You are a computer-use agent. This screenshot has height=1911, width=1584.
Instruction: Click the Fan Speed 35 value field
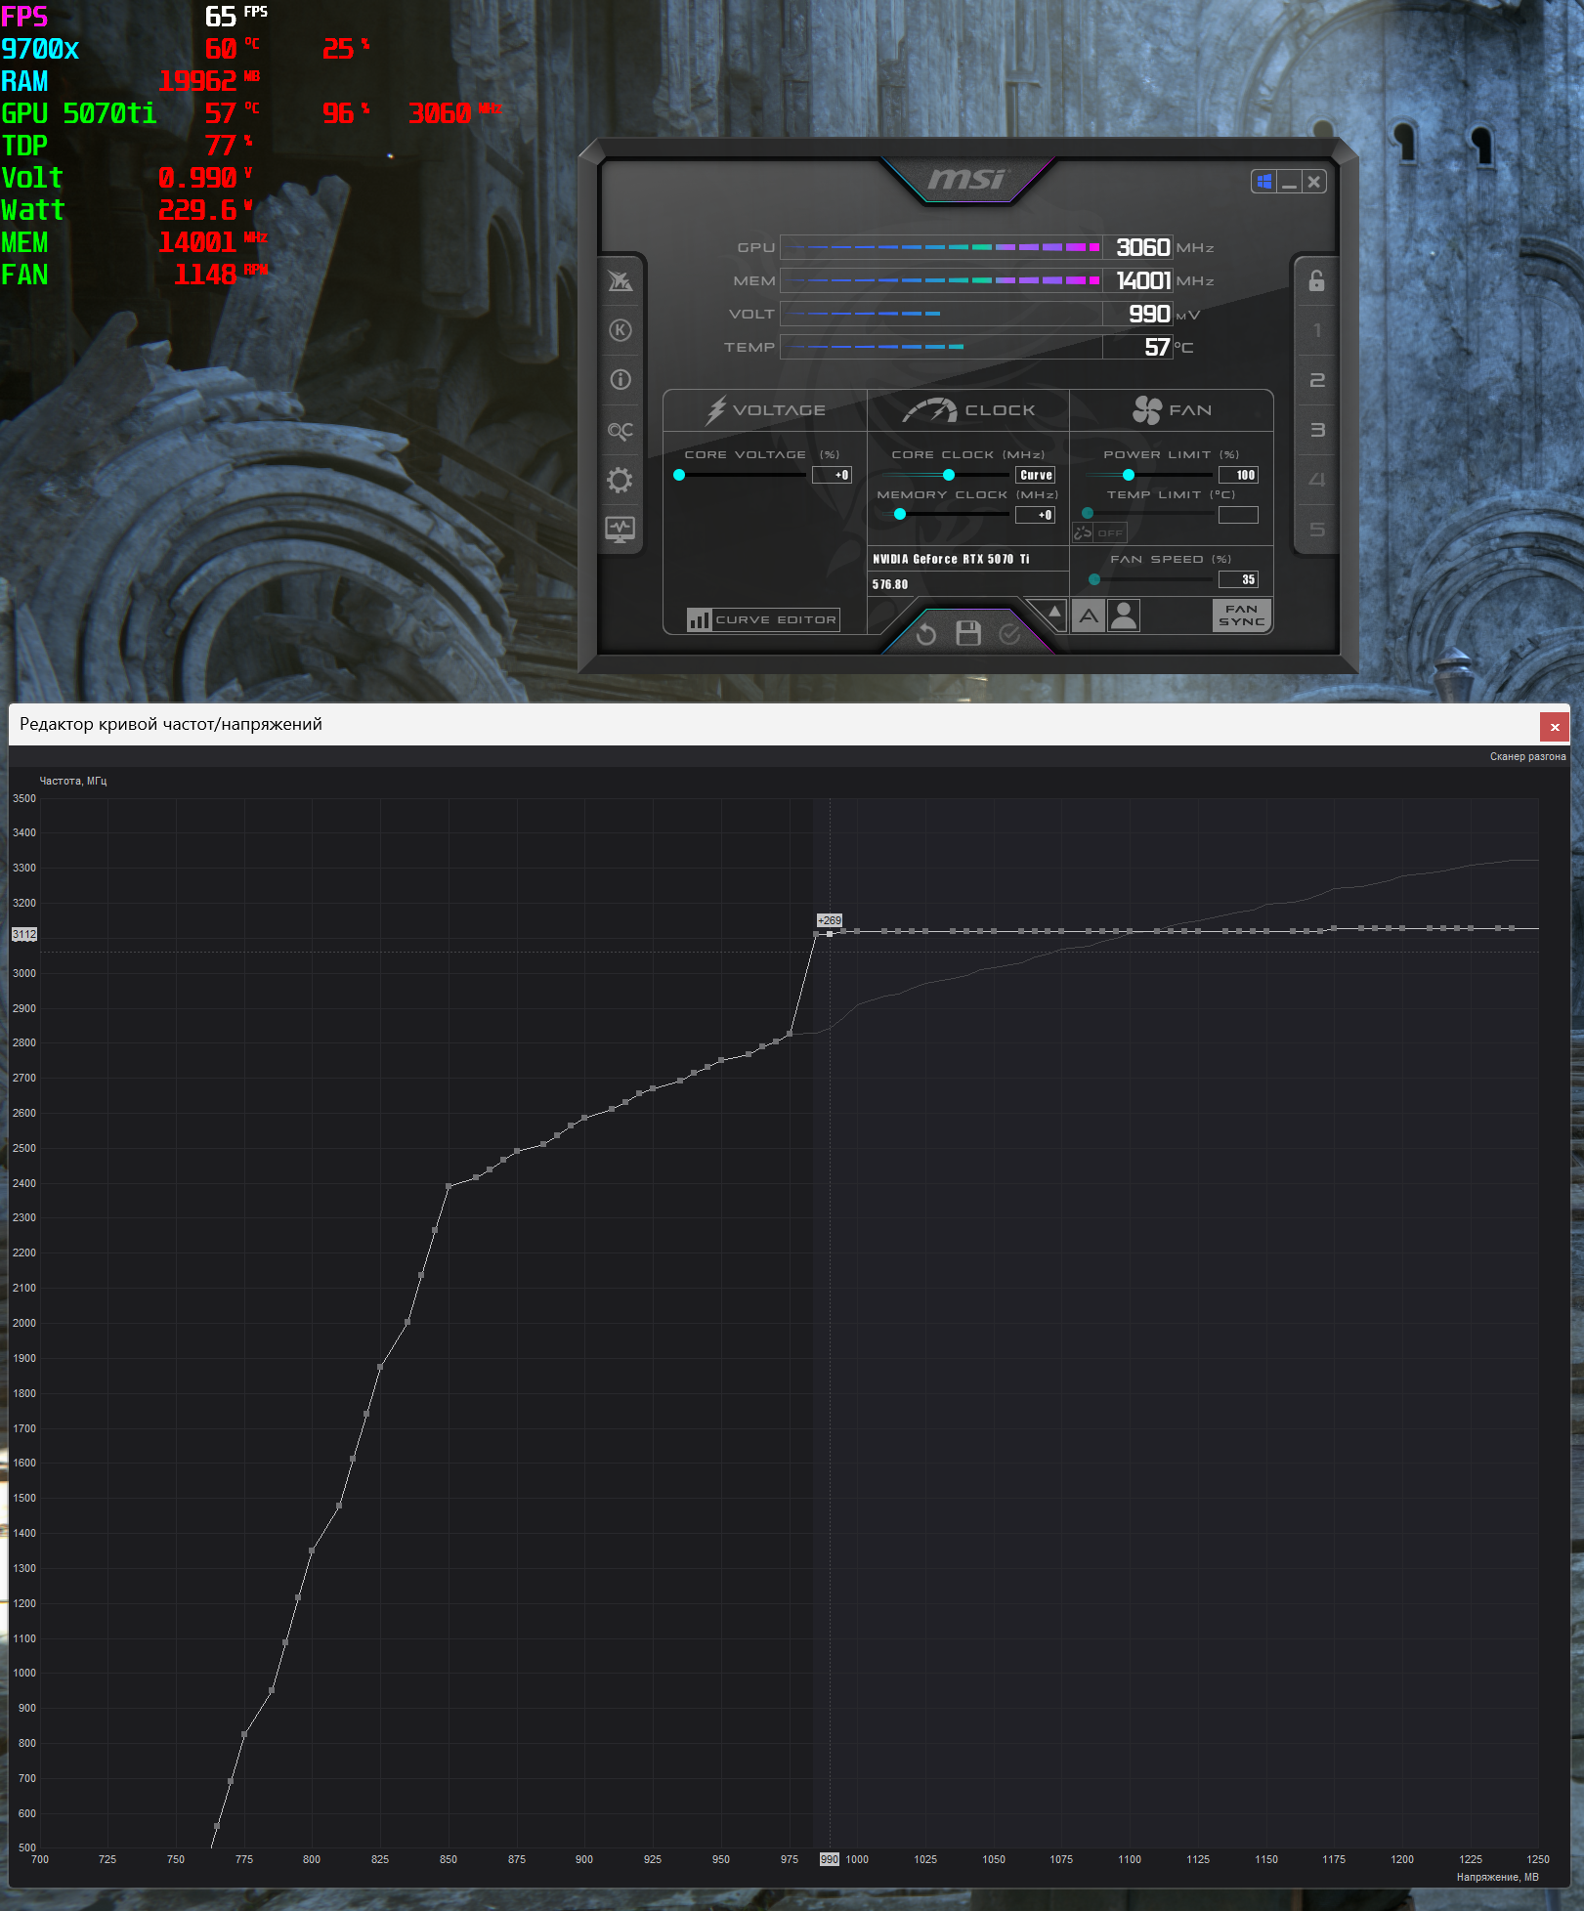1238,579
